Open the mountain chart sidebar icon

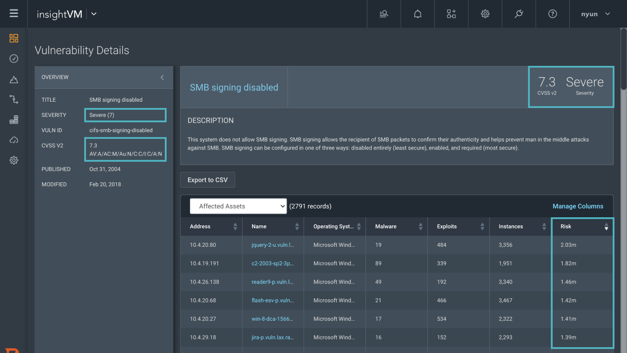[x=14, y=79]
